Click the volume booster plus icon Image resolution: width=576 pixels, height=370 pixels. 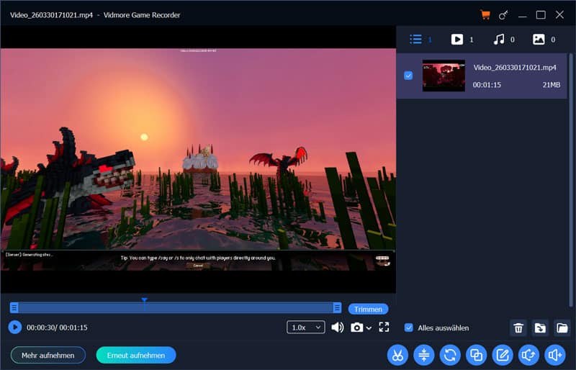pos(554,354)
